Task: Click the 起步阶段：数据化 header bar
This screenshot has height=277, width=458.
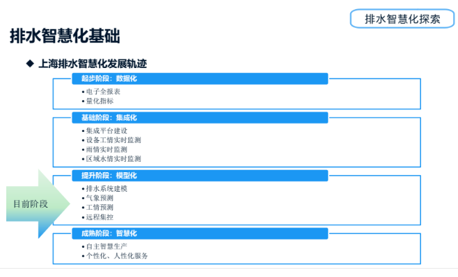Action: tap(200, 78)
